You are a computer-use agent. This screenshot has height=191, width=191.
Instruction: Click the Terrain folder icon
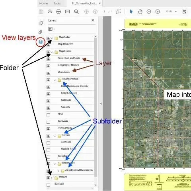point(60,136)
